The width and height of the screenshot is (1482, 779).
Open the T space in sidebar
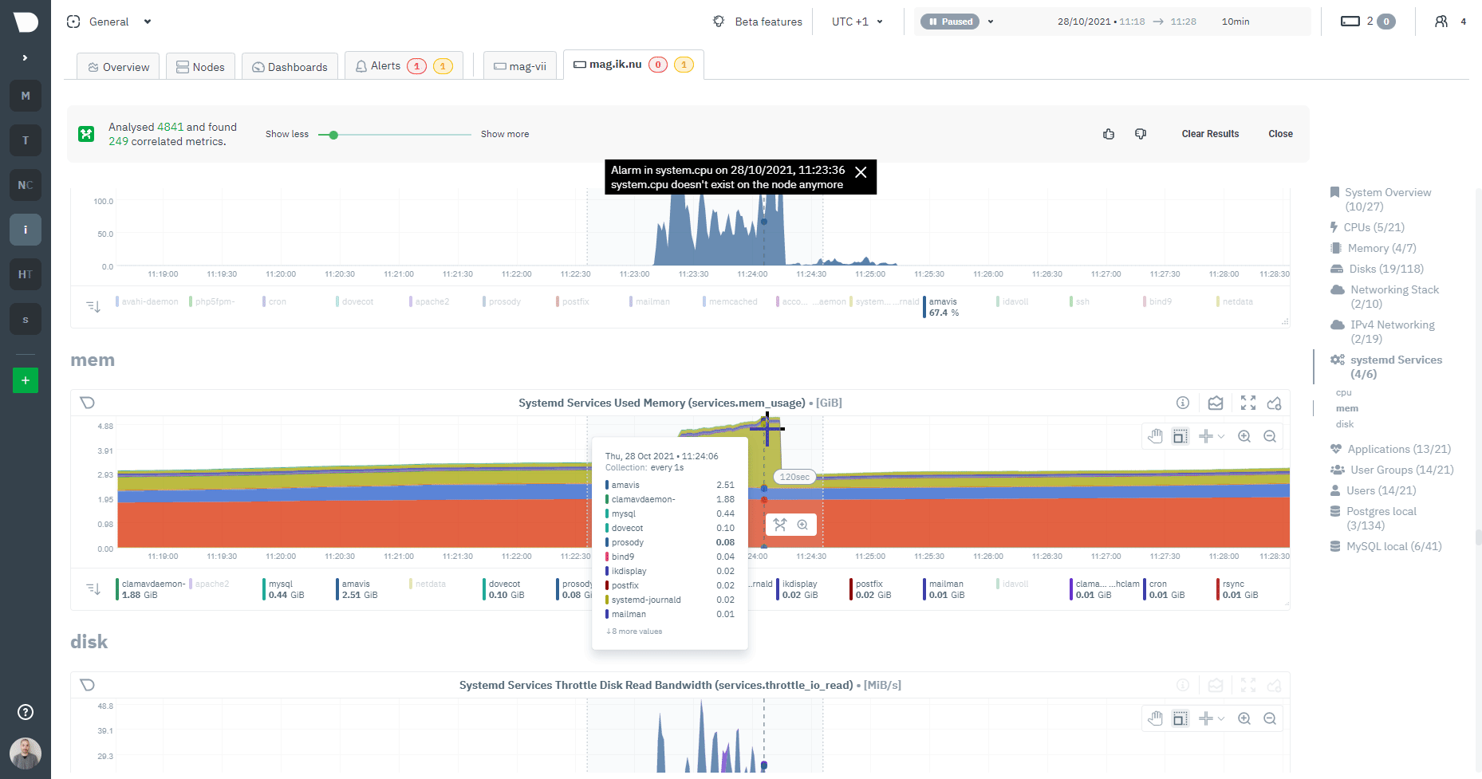tap(26, 140)
